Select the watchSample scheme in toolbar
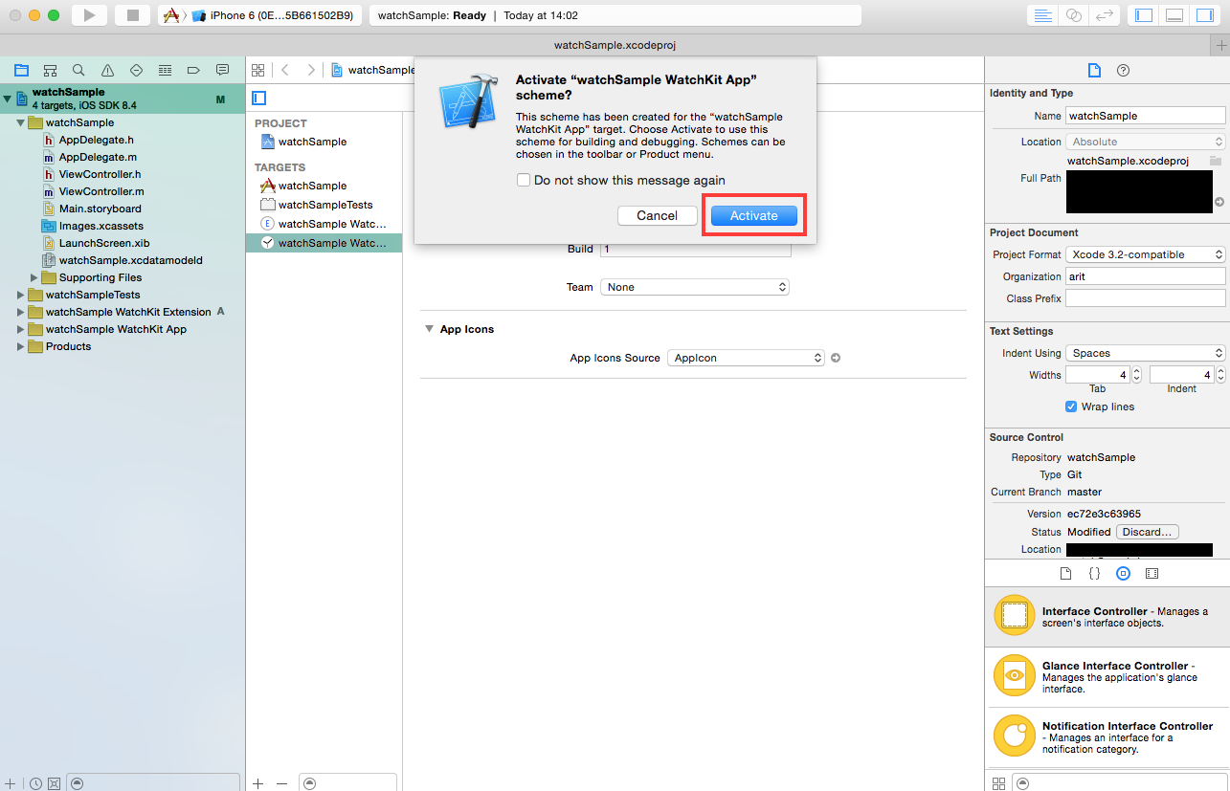 click(x=171, y=15)
